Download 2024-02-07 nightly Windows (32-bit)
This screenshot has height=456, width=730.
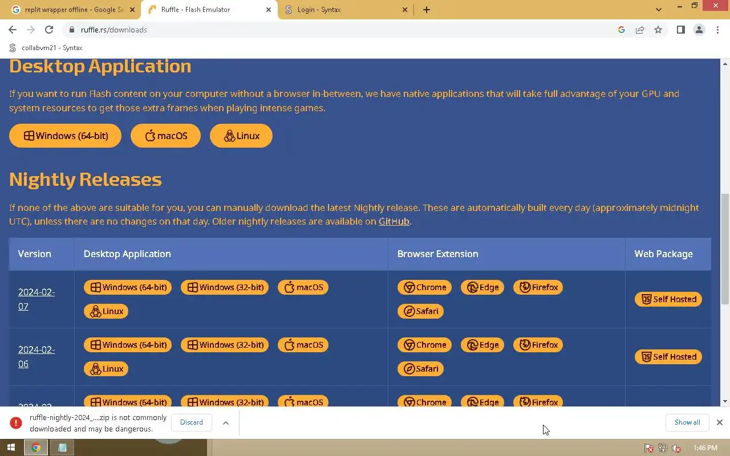[225, 287]
